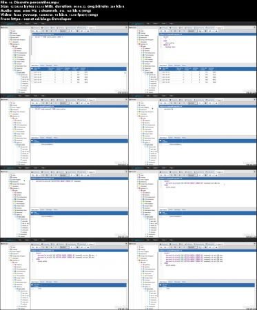
Task: Open the frame with multi-line SELECT and five result rows
Action: [193, 58]
